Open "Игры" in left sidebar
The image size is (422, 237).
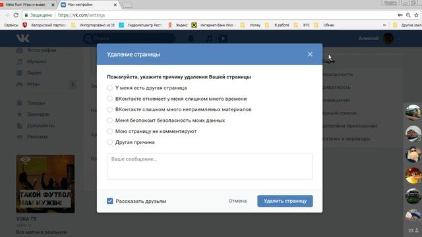(34, 84)
